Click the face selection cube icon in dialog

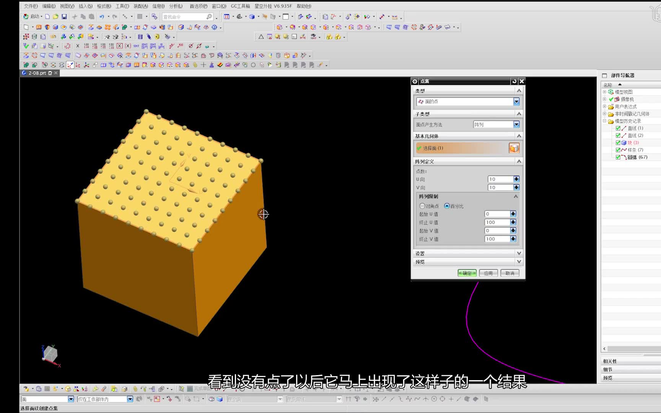point(514,148)
